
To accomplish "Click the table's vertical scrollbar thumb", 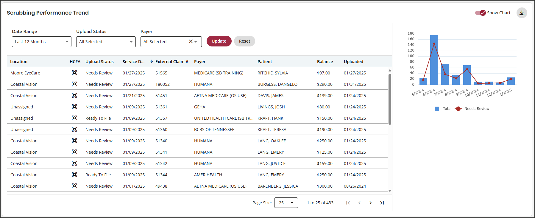I will click(390, 99).
